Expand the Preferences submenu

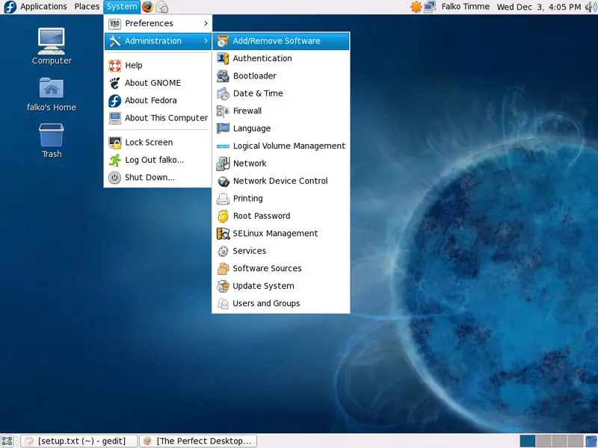(158, 23)
